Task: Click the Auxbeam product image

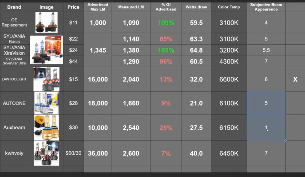Action: [46, 127]
